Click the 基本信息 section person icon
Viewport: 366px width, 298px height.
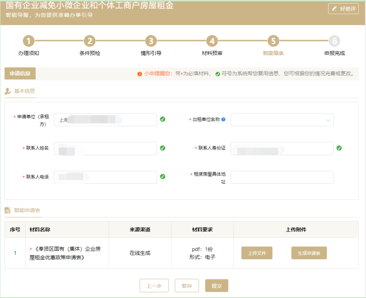pyautogui.click(x=8, y=91)
